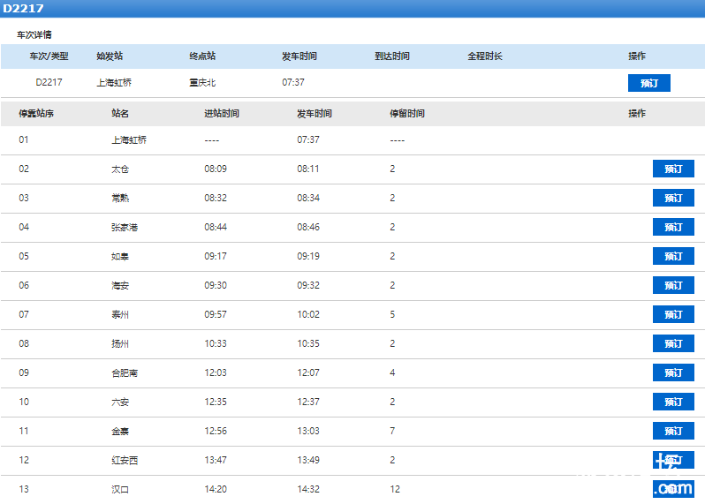Click stop number 13
The image size is (705, 504).
point(24,489)
